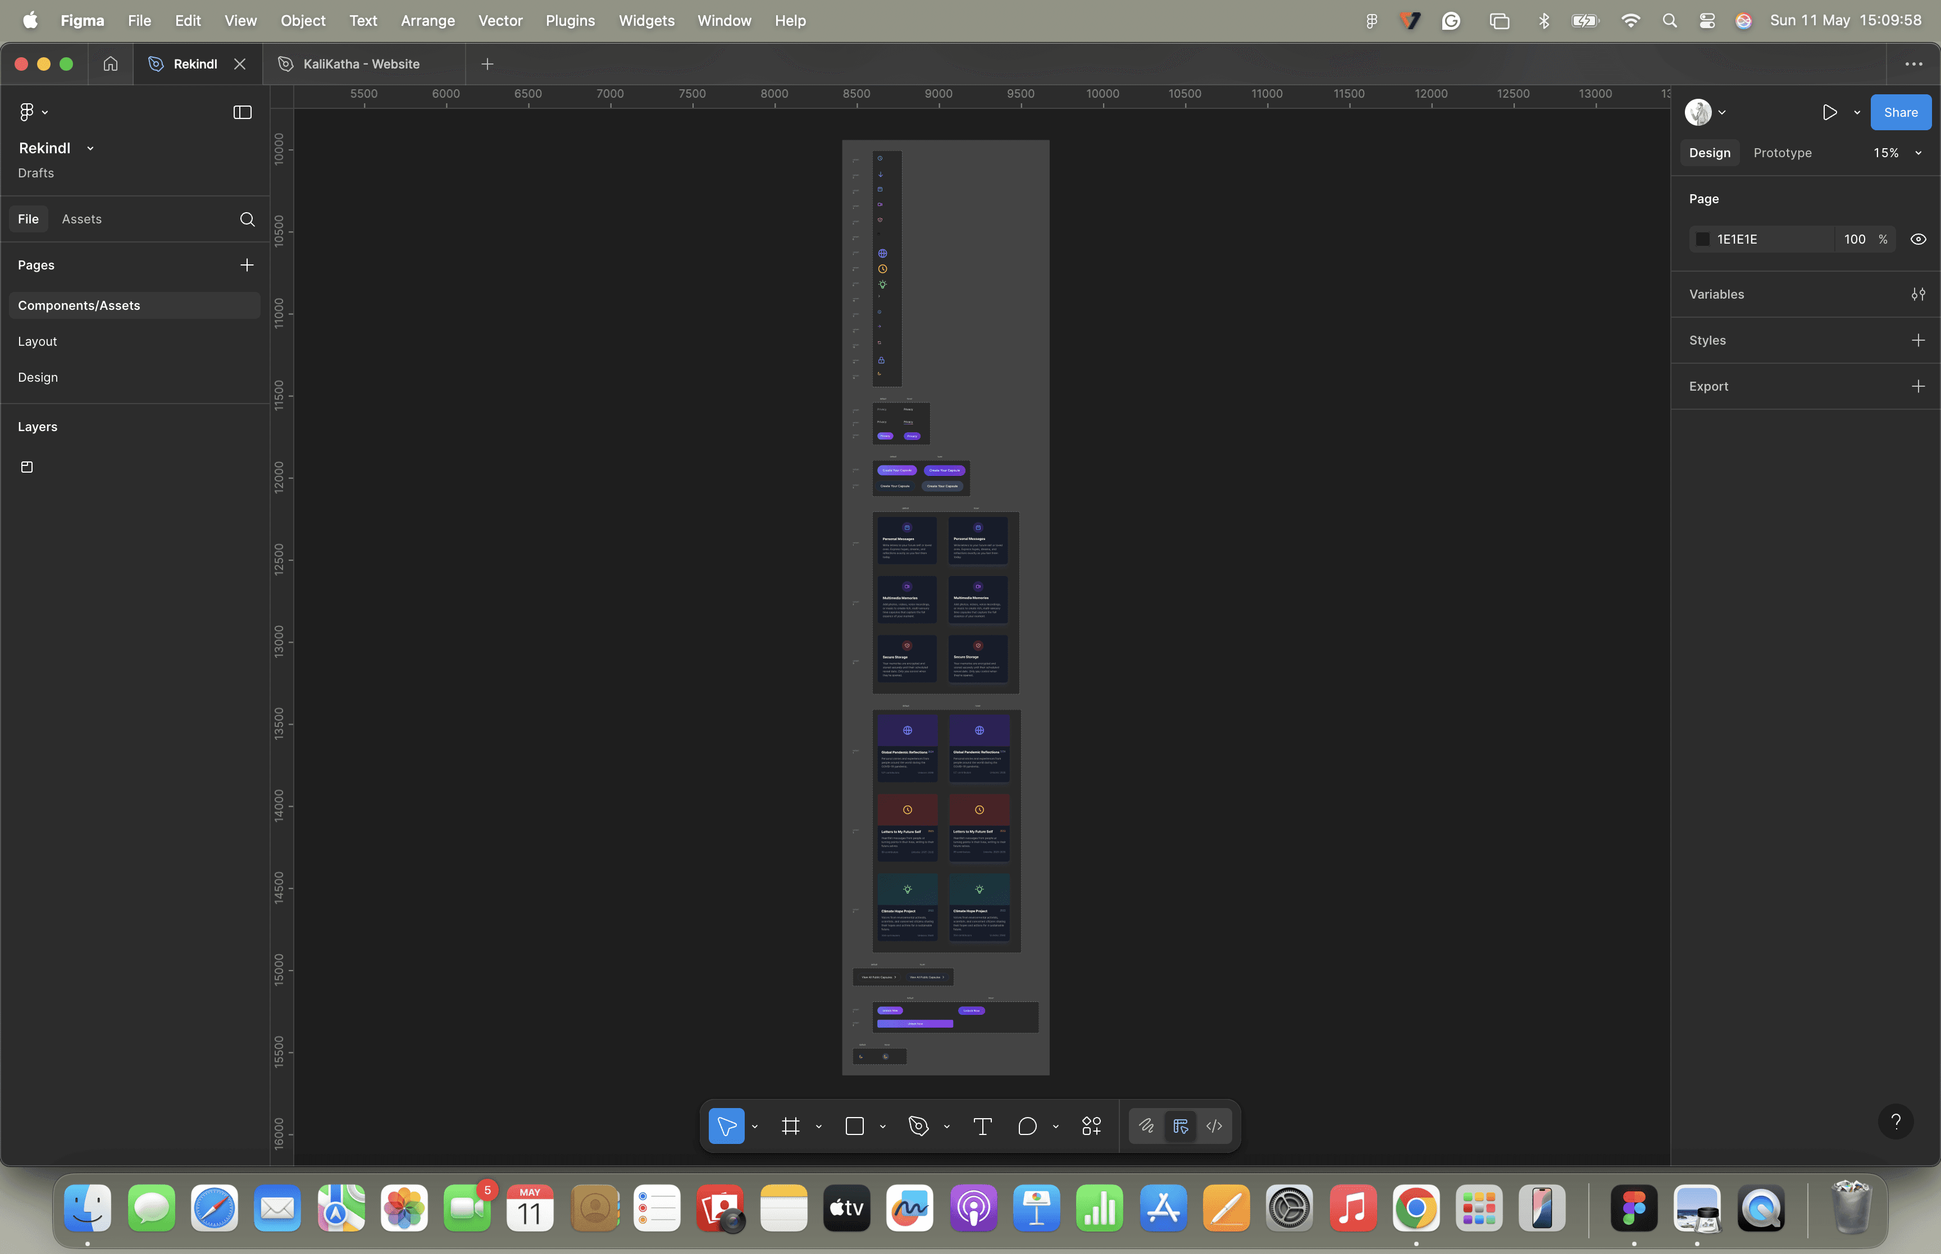Switch to the Prototype tab
This screenshot has height=1254, width=1941.
pyautogui.click(x=1782, y=153)
